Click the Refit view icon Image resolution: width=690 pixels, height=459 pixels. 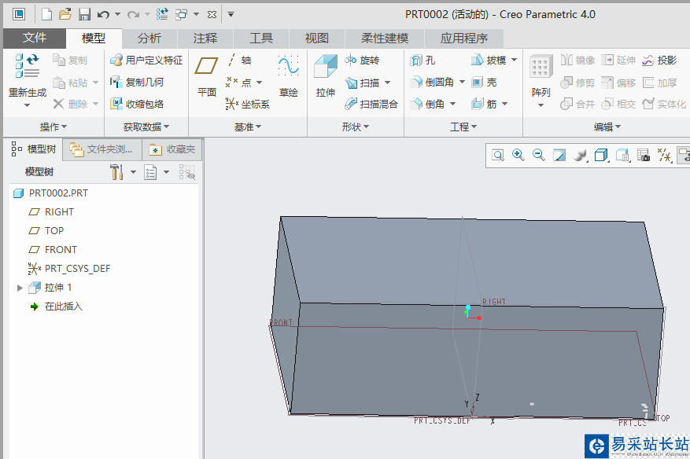coord(498,156)
